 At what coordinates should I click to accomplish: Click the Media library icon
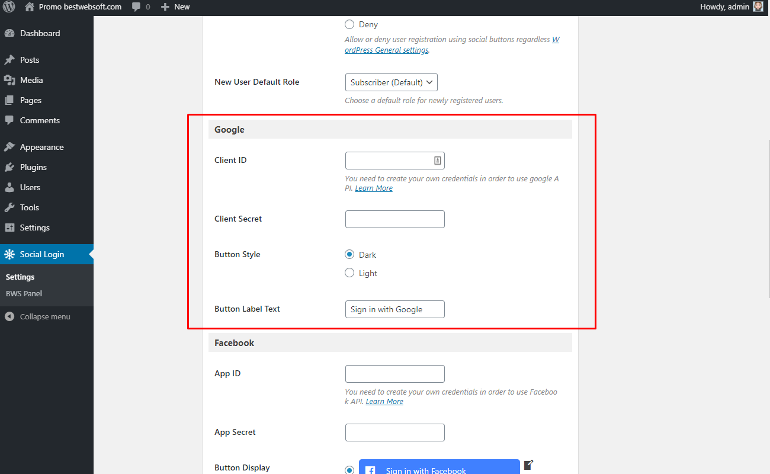click(9, 80)
